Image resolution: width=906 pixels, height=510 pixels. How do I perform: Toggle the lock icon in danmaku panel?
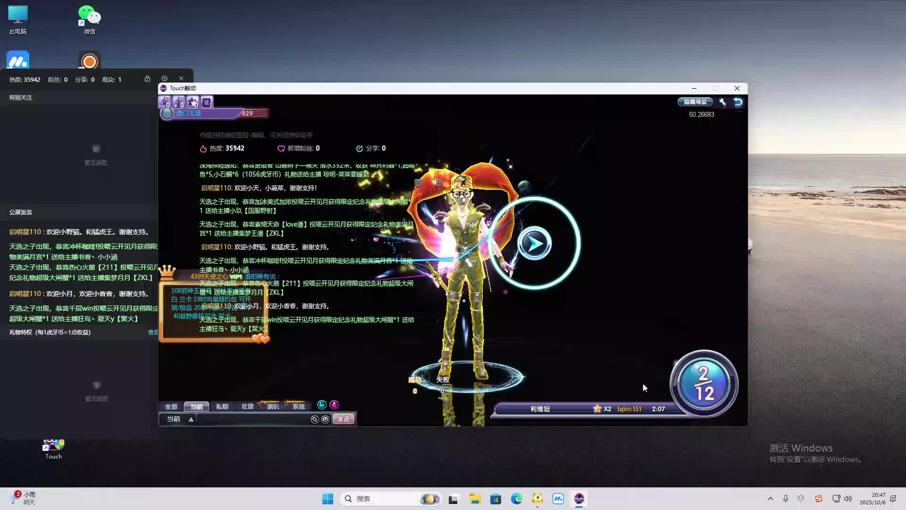(x=147, y=79)
